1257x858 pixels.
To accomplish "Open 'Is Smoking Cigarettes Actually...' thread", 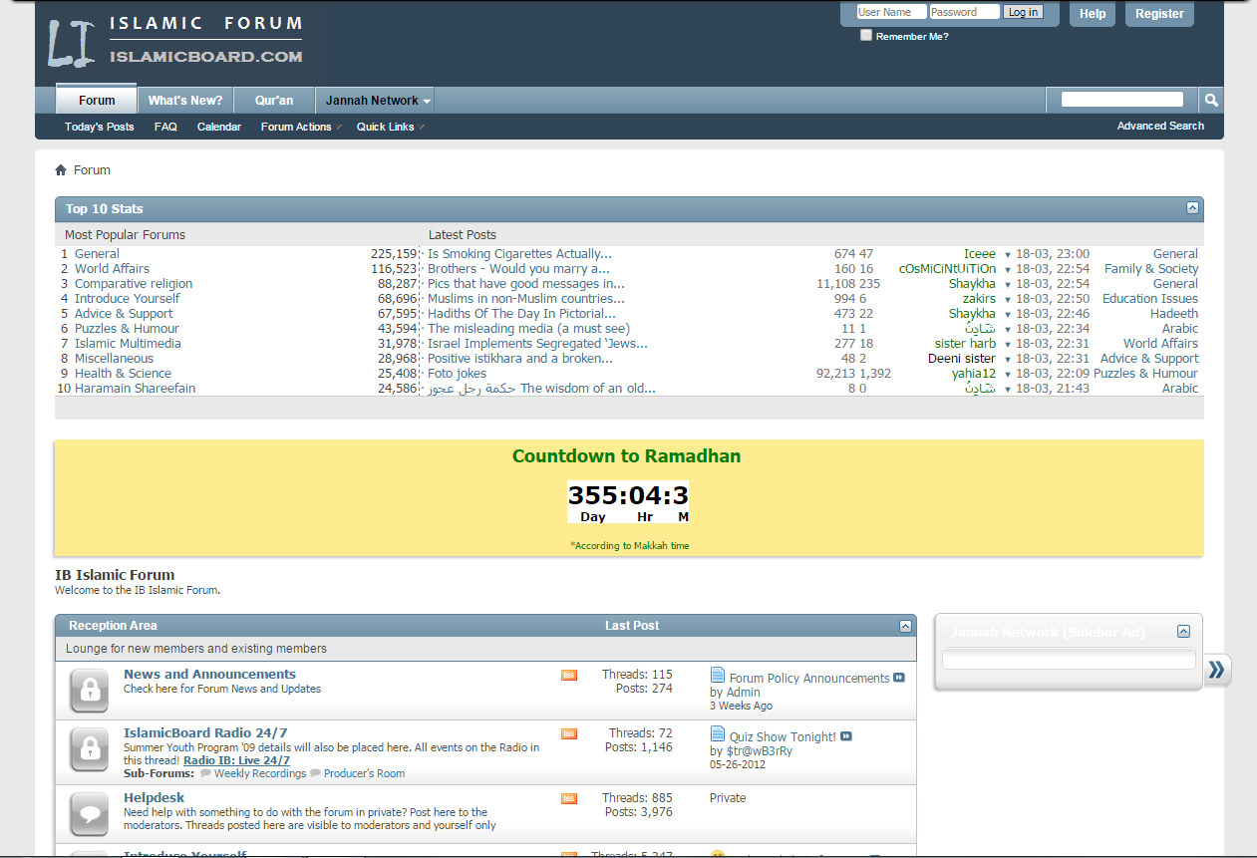I will coord(520,254).
